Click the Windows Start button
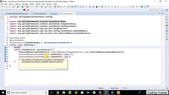The width and height of the screenshot is (169, 95). point(3,93)
